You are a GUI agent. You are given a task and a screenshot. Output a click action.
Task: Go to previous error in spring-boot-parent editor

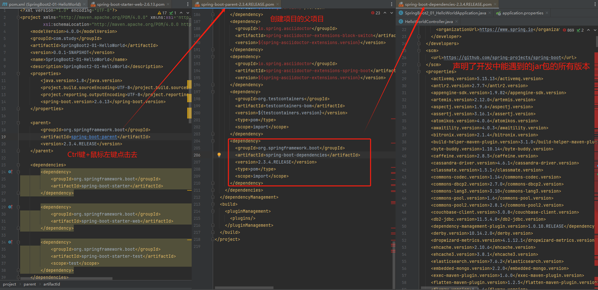[385, 13]
